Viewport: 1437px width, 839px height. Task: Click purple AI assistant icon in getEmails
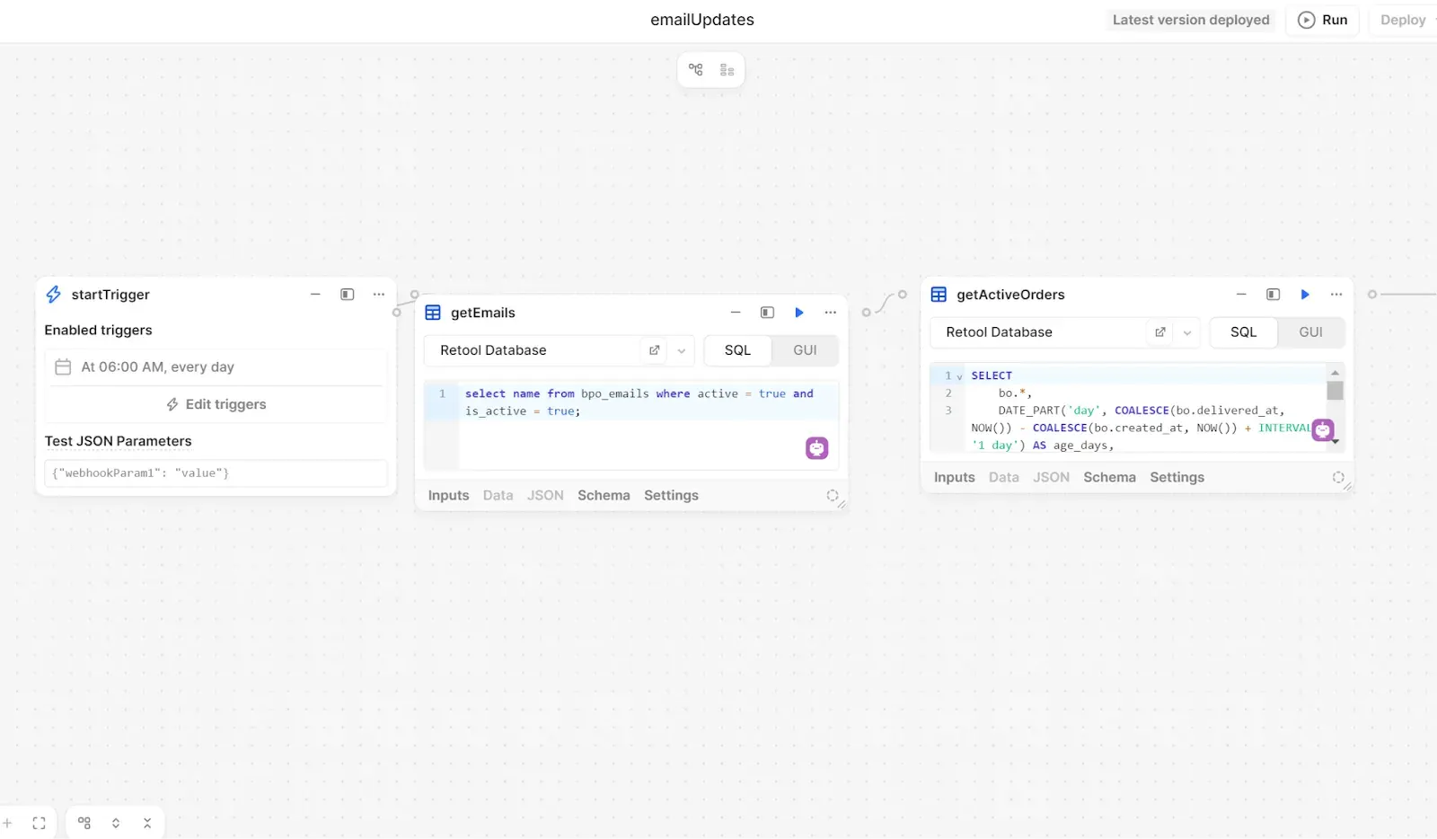click(x=816, y=447)
